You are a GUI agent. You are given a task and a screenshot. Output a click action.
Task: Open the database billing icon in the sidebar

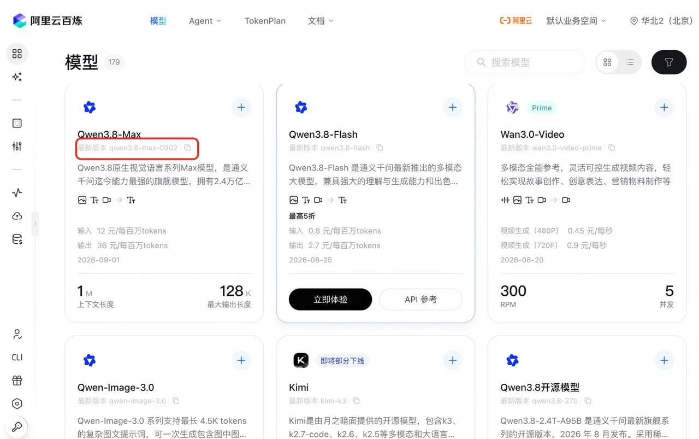click(17, 239)
